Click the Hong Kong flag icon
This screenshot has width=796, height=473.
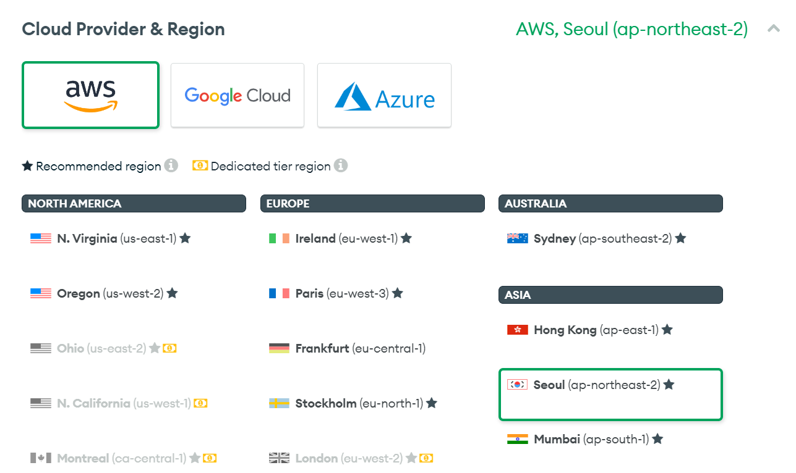click(x=518, y=330)
